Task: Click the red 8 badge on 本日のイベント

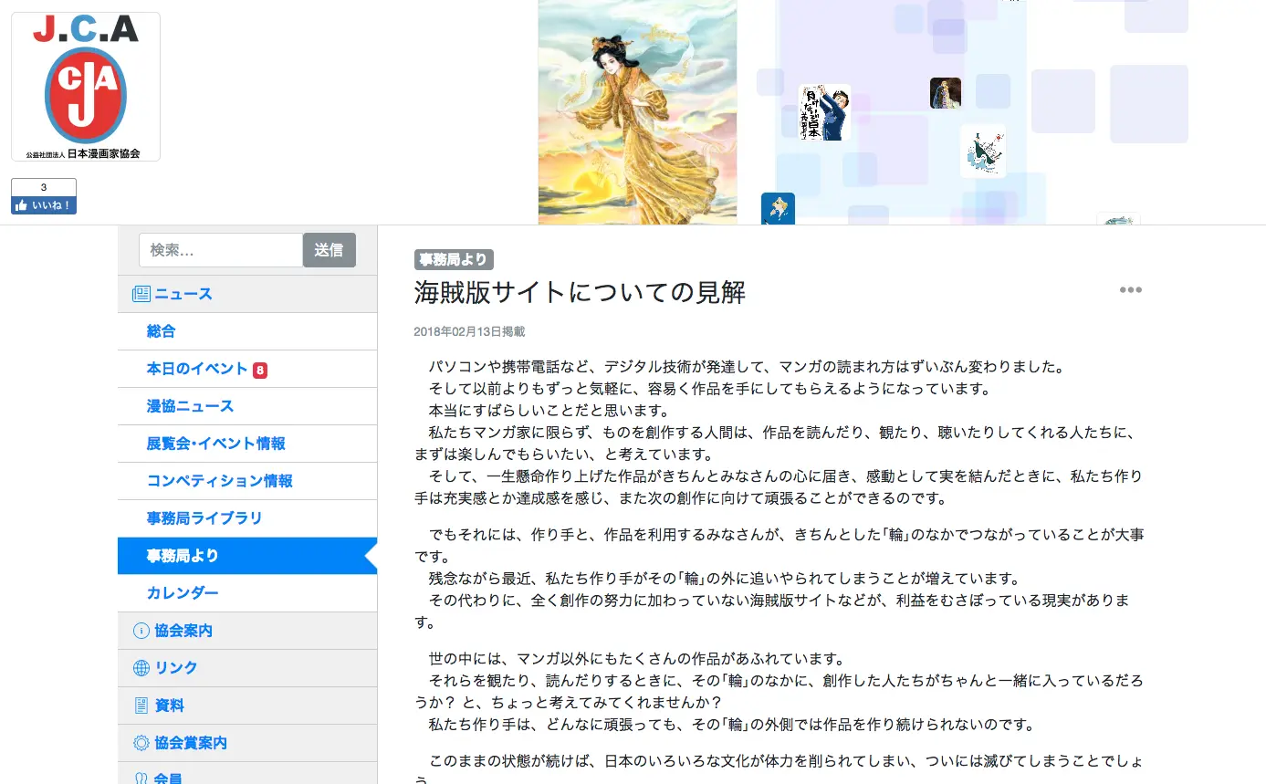Action: tap(260, 370)
